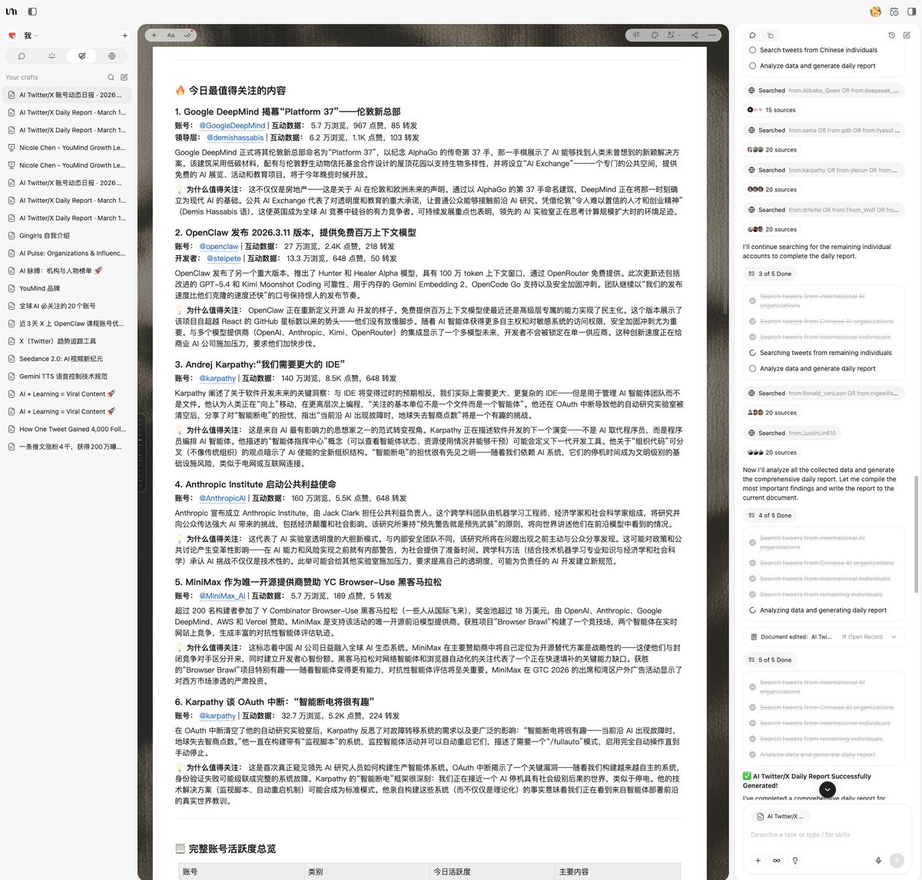Click Open Record link
The height and width of the screenshot is (880, 922).
point(861,637)
